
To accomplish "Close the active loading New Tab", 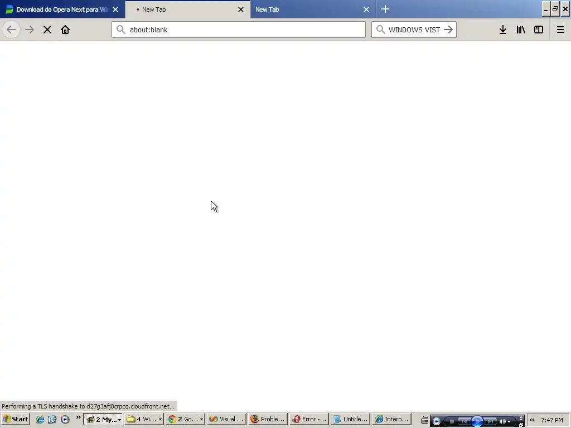I will [x=241, y=9].
